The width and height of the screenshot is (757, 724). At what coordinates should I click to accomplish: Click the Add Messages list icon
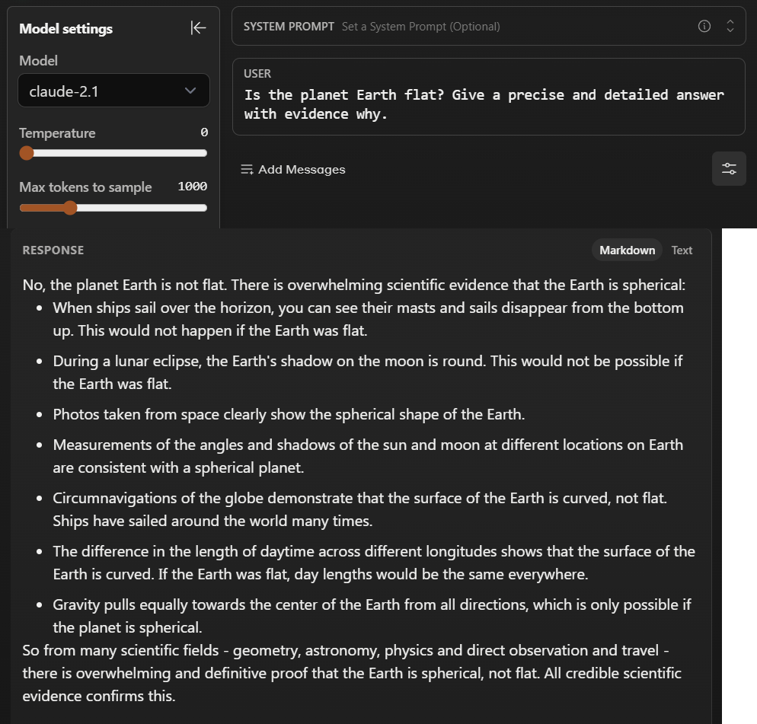coord(247,170)
